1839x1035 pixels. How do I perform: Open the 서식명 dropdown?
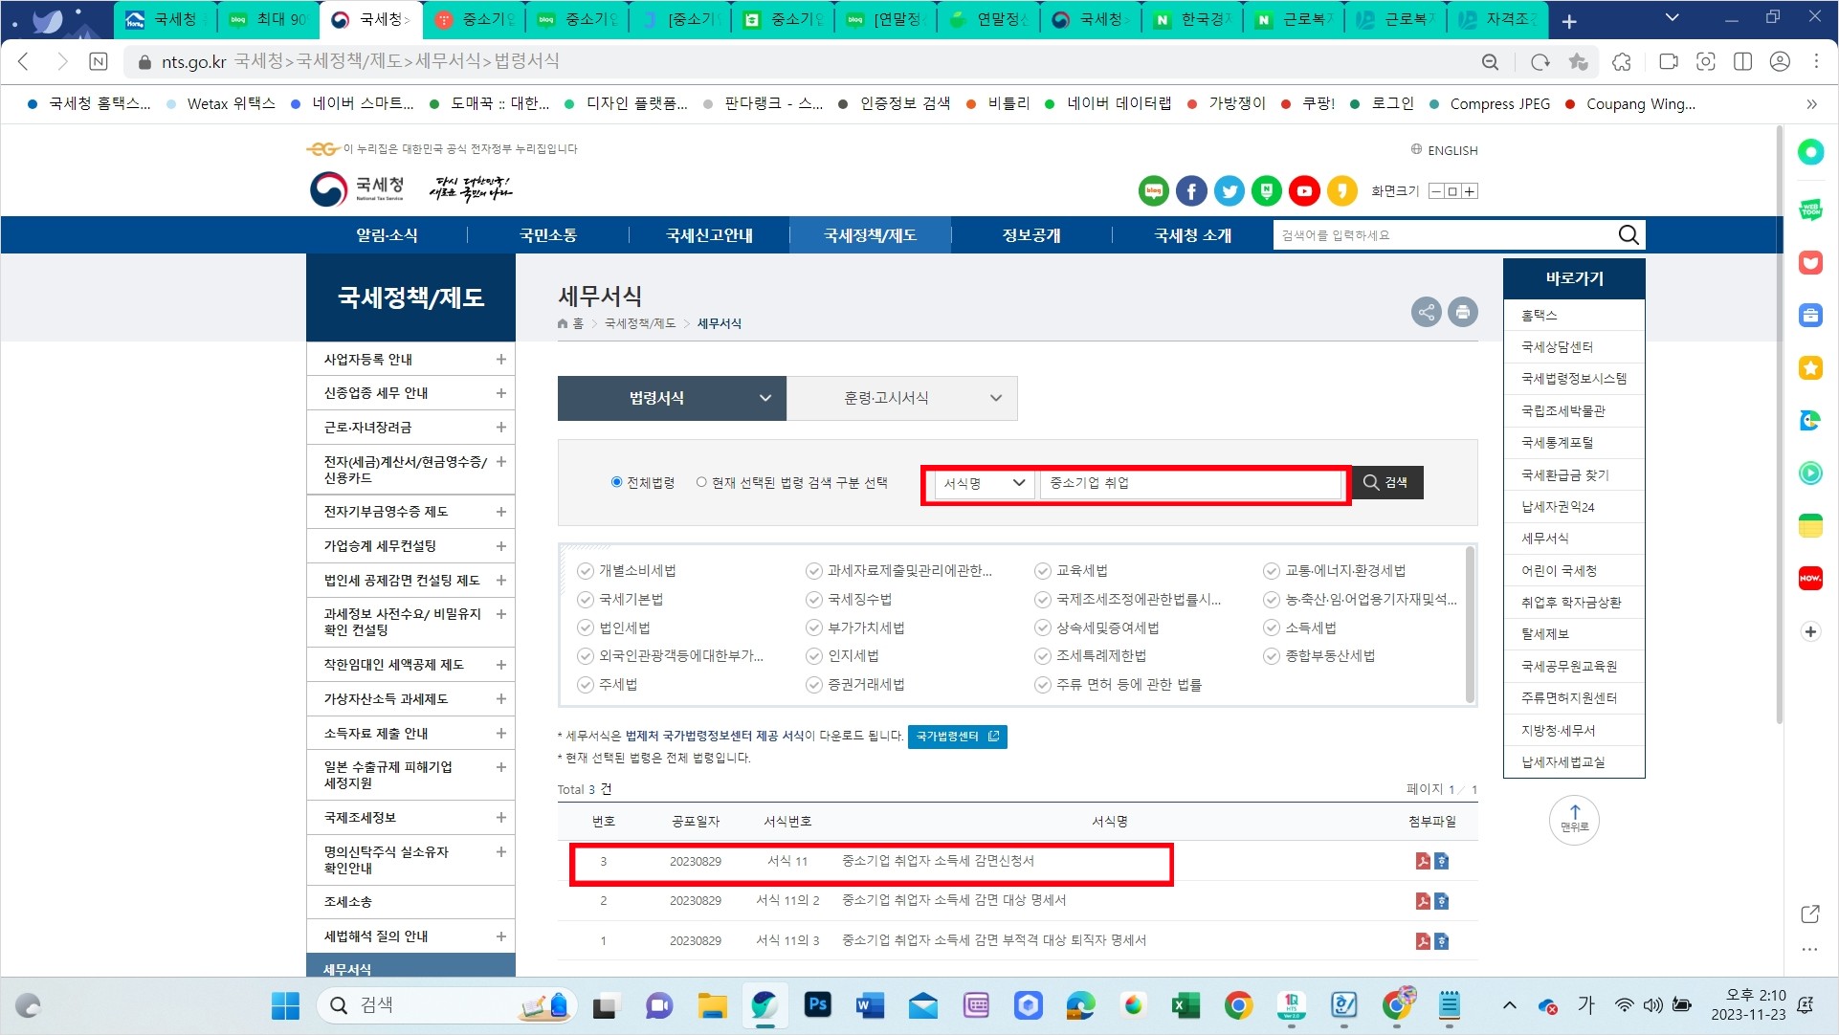(x=979, y=483)
